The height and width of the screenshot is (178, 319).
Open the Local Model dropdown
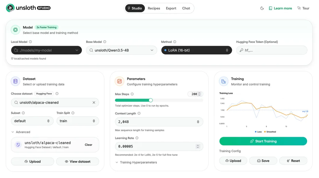[x=46, y=50]
